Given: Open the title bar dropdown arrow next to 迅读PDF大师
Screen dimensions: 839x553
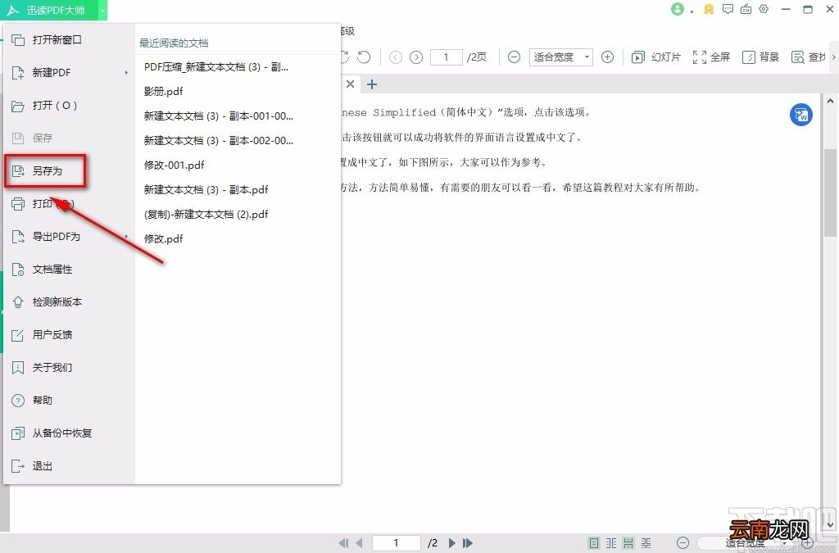Looking at the screenshot, I should (x=102, y=10).
